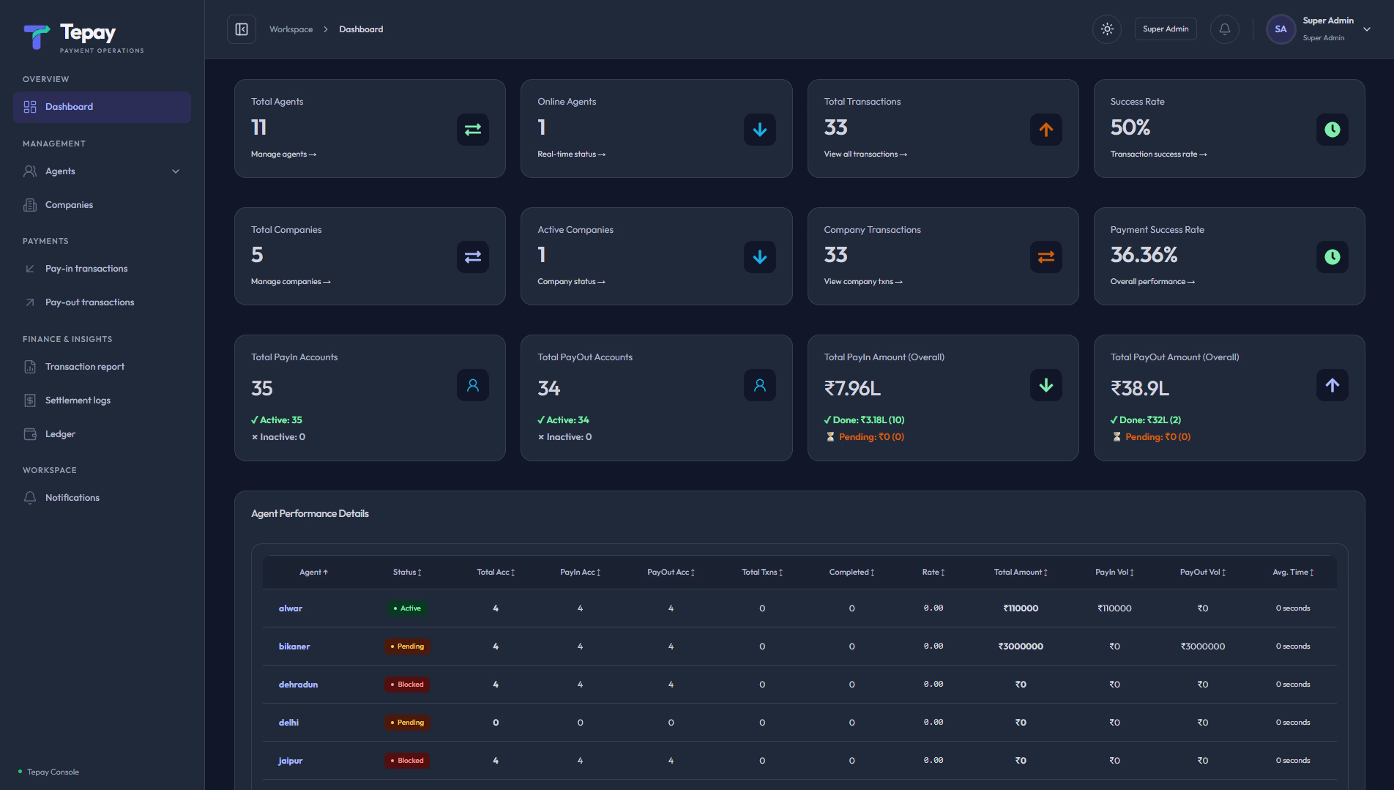Screen dimensions: 1394x790
Task: Expand the Agents submenu chevron
Action: (176, 171)
